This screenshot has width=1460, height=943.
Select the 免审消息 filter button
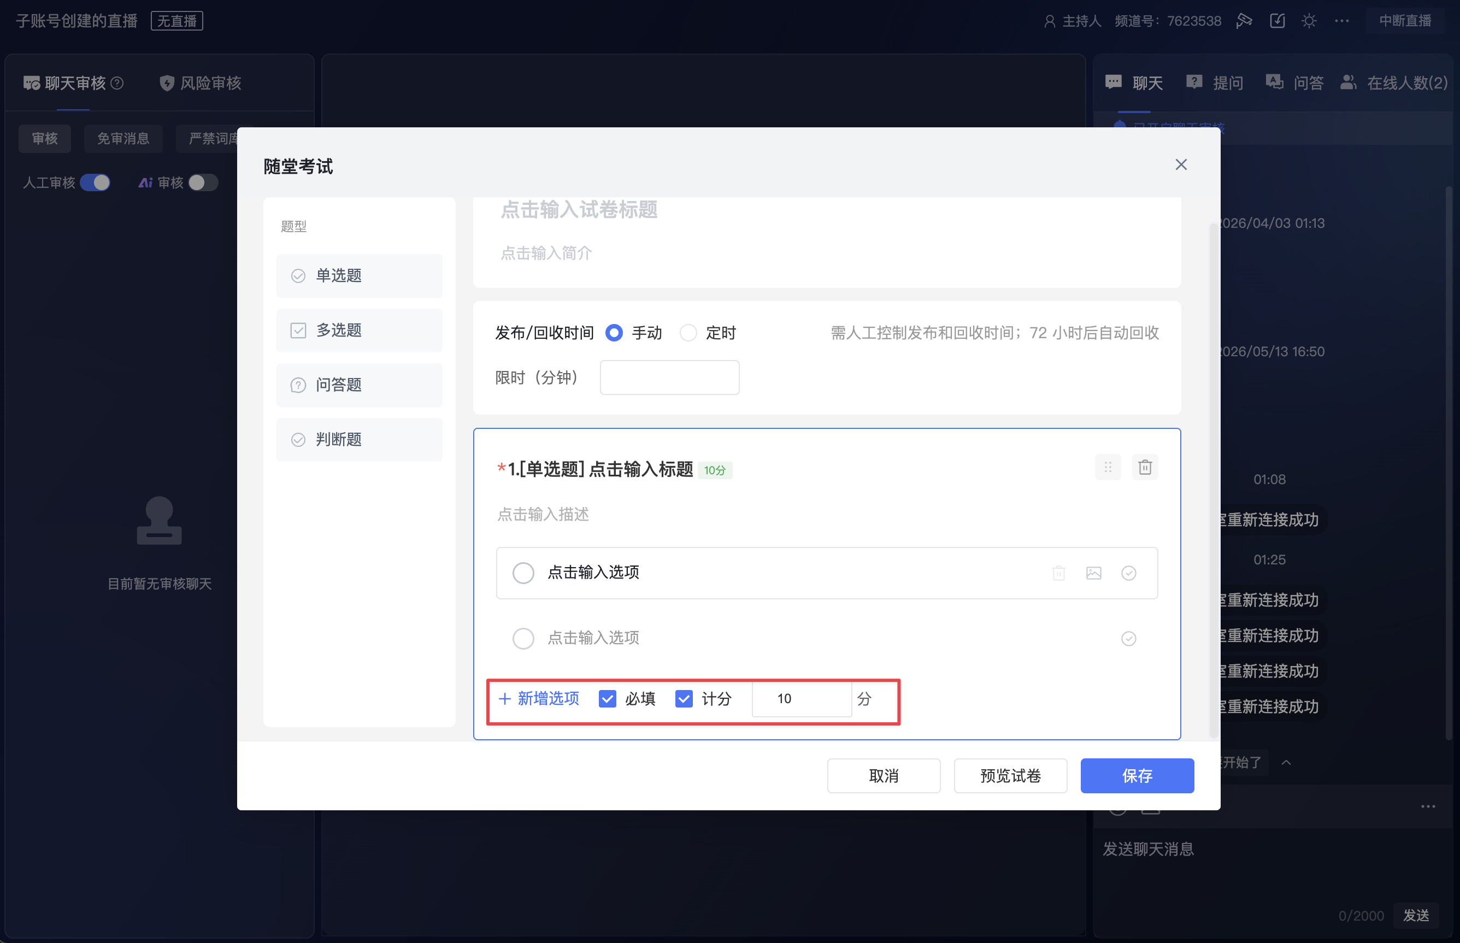123,138
